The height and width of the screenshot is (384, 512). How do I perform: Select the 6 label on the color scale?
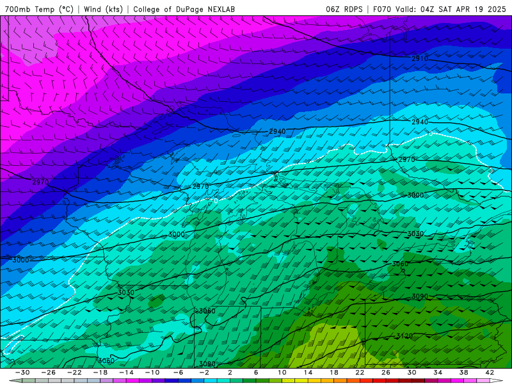point(256,372)
